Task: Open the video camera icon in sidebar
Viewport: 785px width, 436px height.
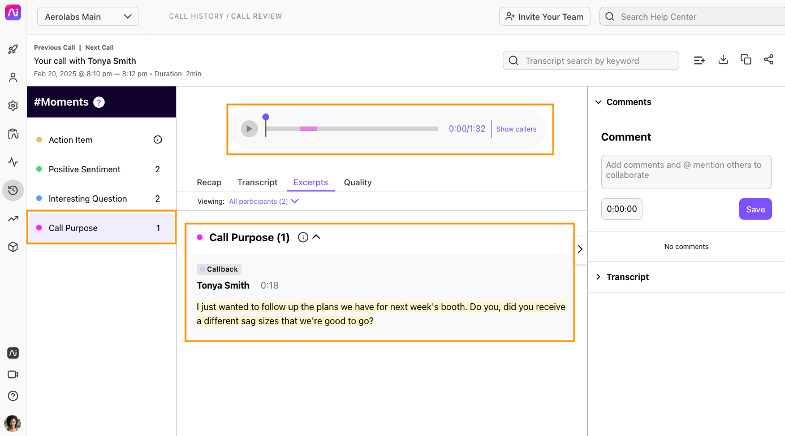Action: pos(13,374)
